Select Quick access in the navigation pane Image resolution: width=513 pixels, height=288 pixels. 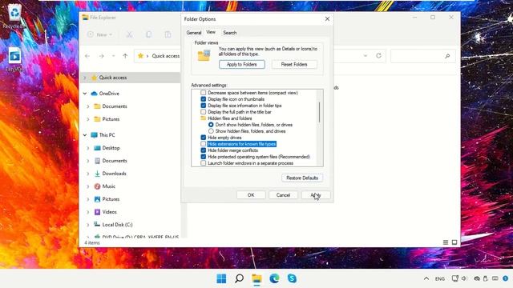pos(113,78)
